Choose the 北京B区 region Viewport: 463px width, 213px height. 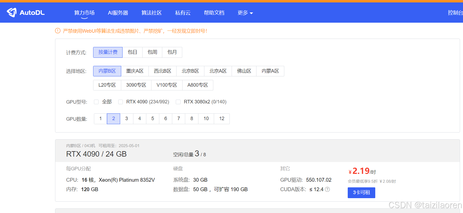[x=190, y=71]
